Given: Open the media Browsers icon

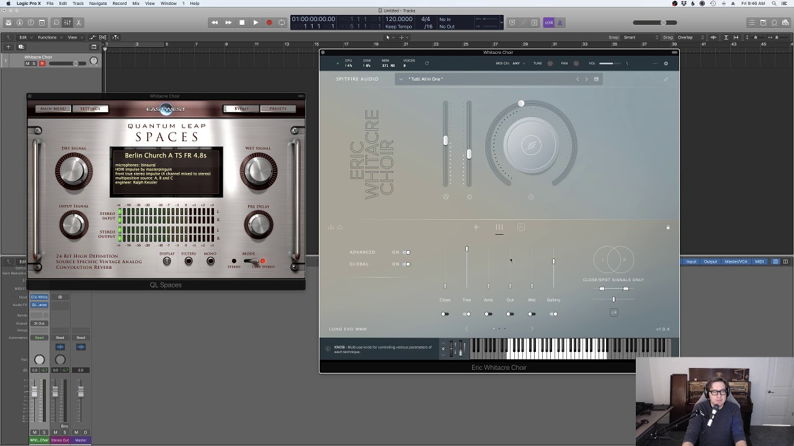Looking at the screenshot, I should point(785,23).
